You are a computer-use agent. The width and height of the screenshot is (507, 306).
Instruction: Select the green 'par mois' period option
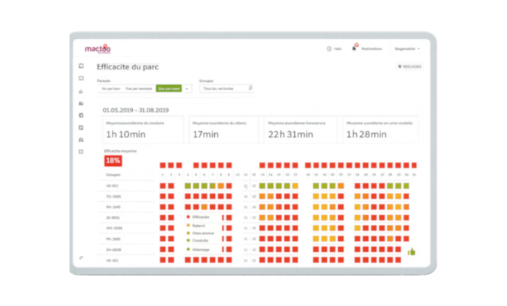tap(168, 89)
